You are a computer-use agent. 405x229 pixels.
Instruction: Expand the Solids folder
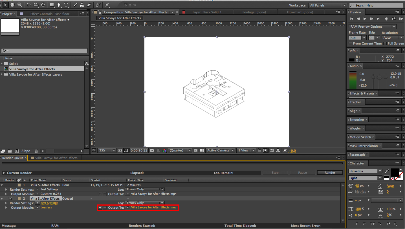pos(2,64)
